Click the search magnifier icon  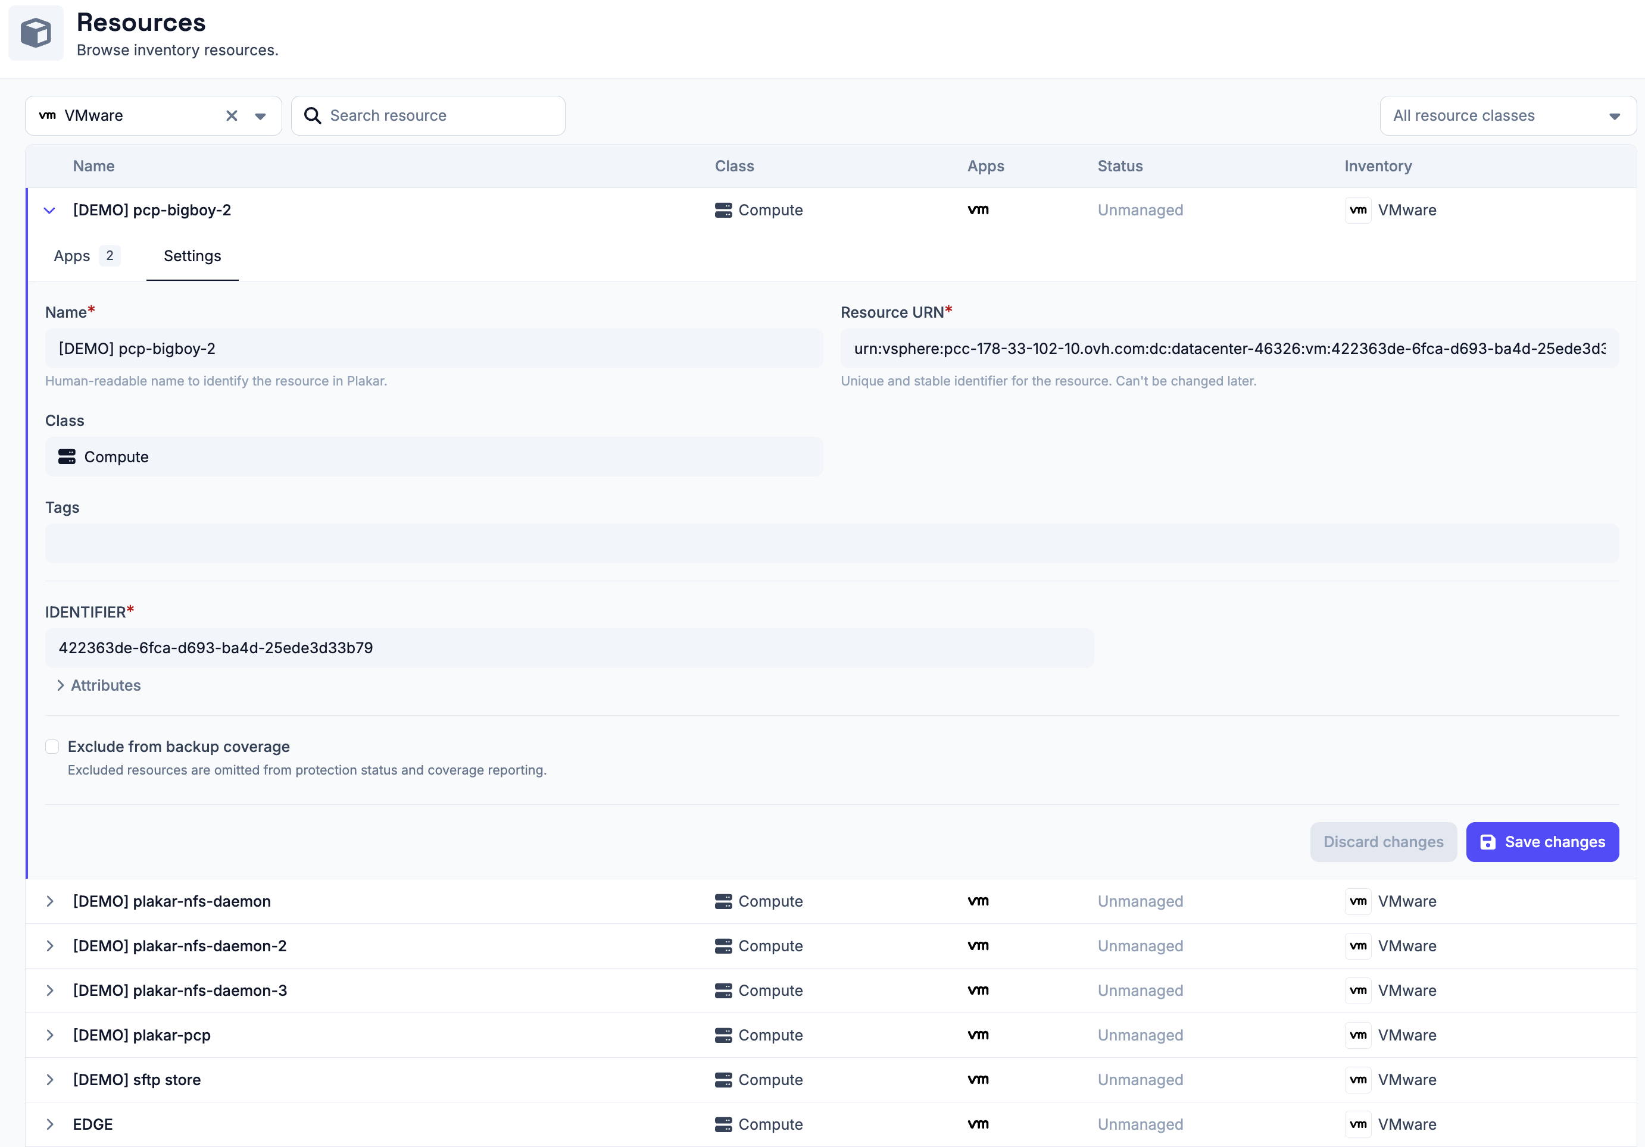[x=313, y=116]
